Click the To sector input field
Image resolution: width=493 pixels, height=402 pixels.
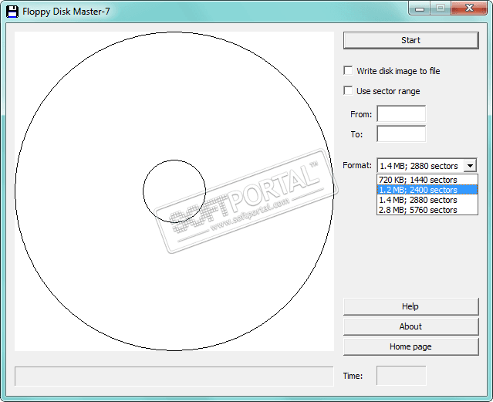pos(401,133)
